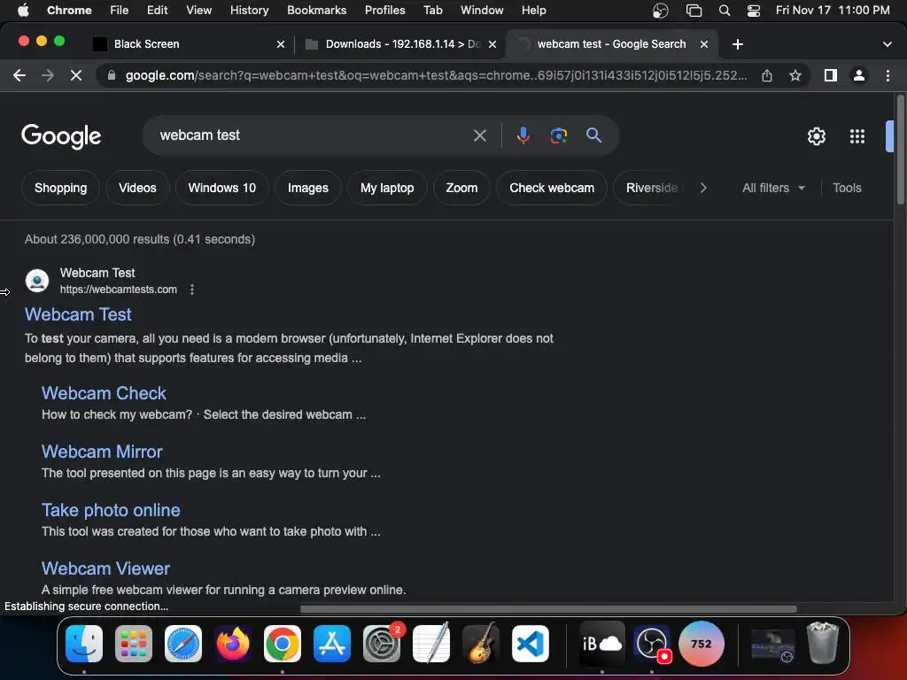Click the horizontal scrollbar
907x680 pixels.
tap(548, 609)
